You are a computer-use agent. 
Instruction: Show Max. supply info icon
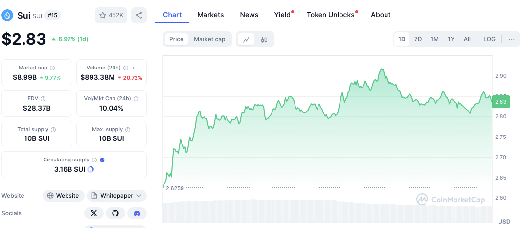pyautogui.click(x=128, y=130)
